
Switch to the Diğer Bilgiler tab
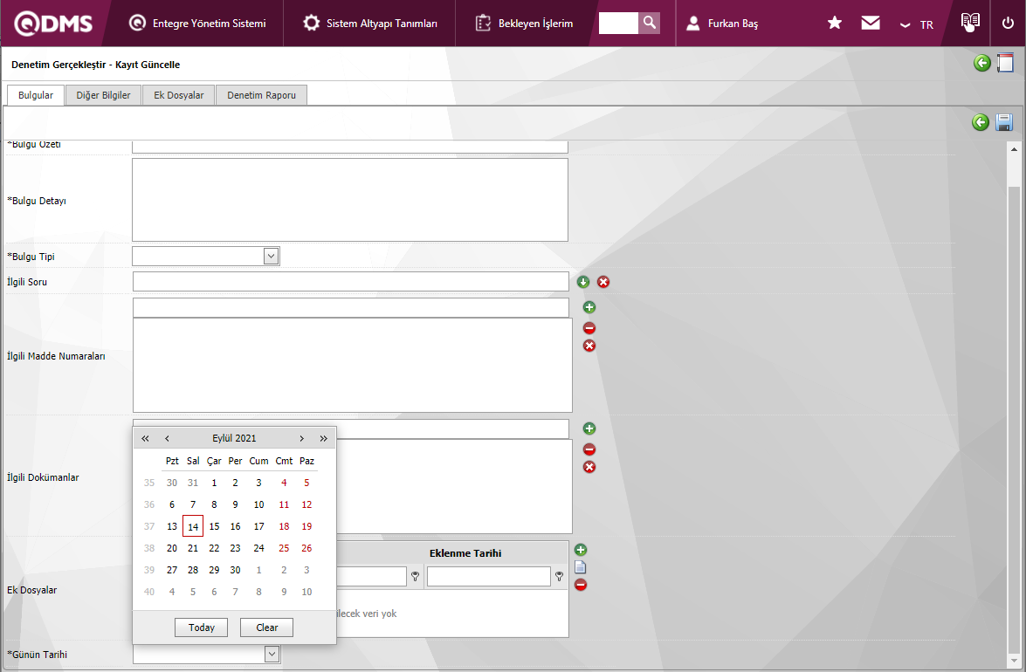click(103, 95)
